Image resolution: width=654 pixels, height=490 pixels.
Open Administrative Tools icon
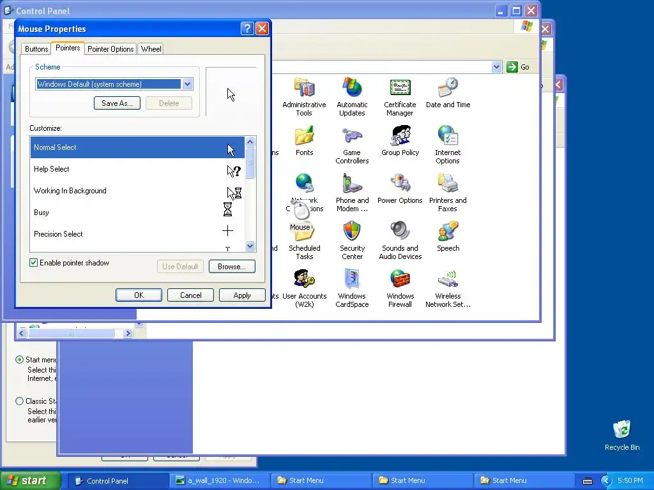click(304, 88)
